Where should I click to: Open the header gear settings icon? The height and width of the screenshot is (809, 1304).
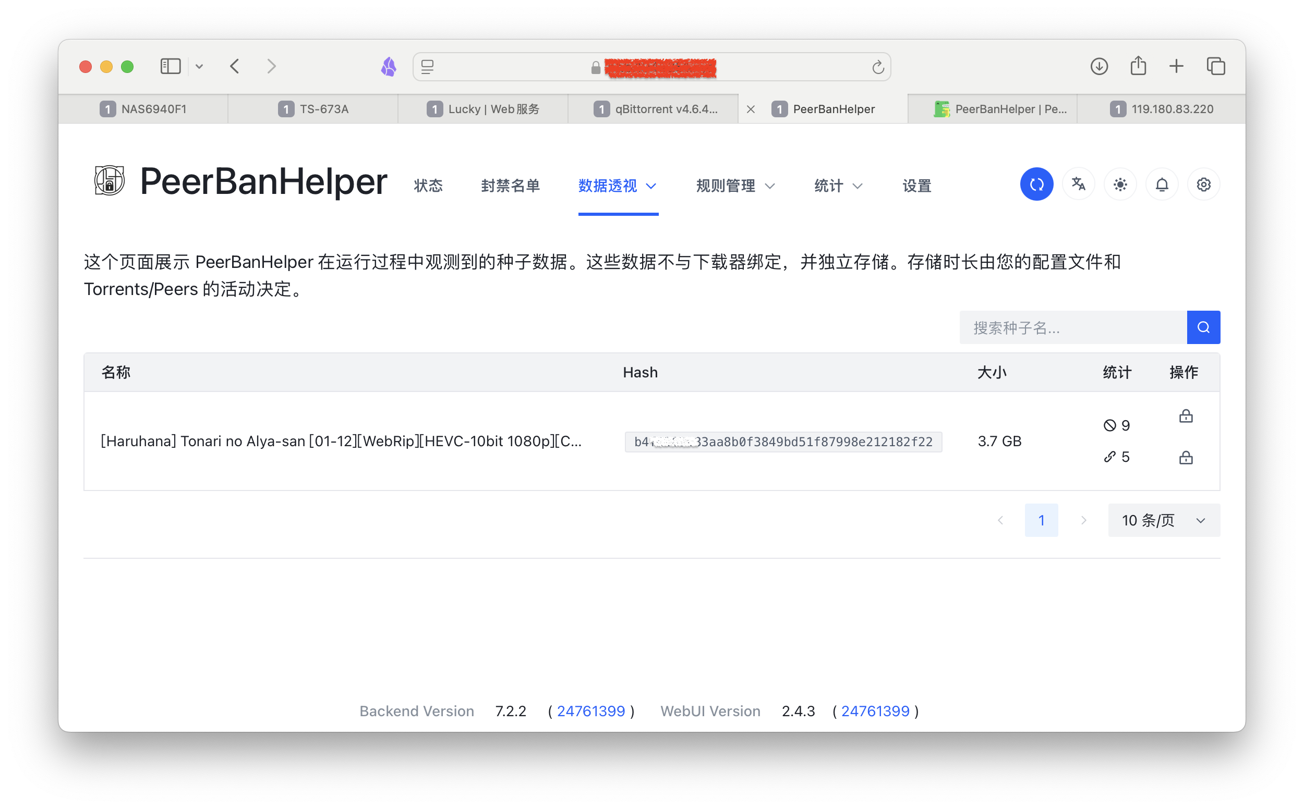click(1203, 185)
